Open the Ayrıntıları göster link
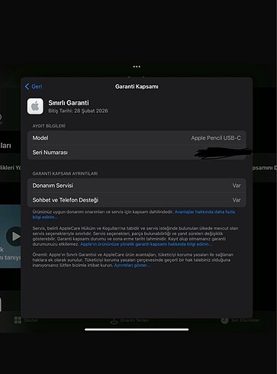The width and height of the screenshot is (277, 374). [132, 265]
